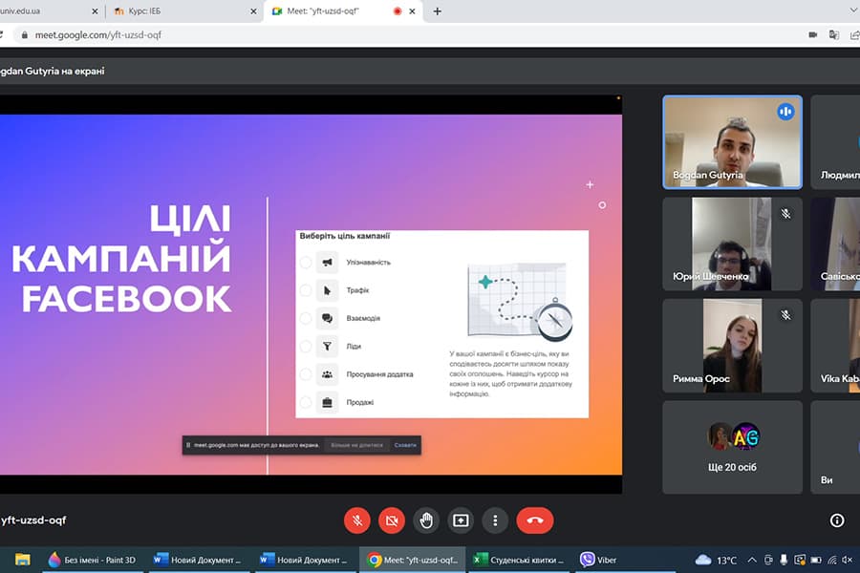Raise hand in the meeting
This screenshot has width=860, height=573.
pos(426,520)
